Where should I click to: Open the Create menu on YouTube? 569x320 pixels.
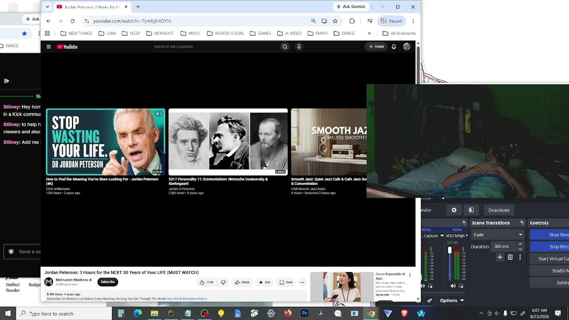point(376,47)
